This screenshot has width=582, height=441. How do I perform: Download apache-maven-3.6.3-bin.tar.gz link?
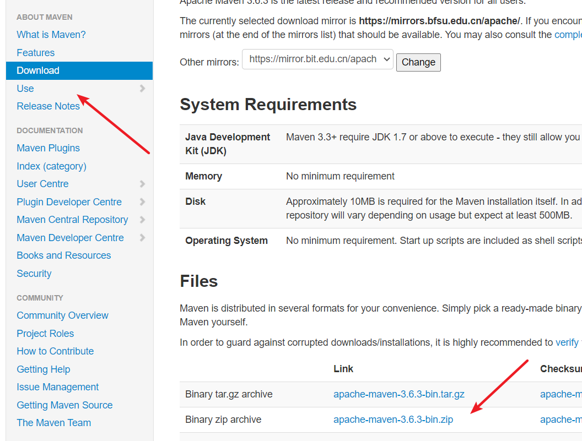click(x=399, y=394)
